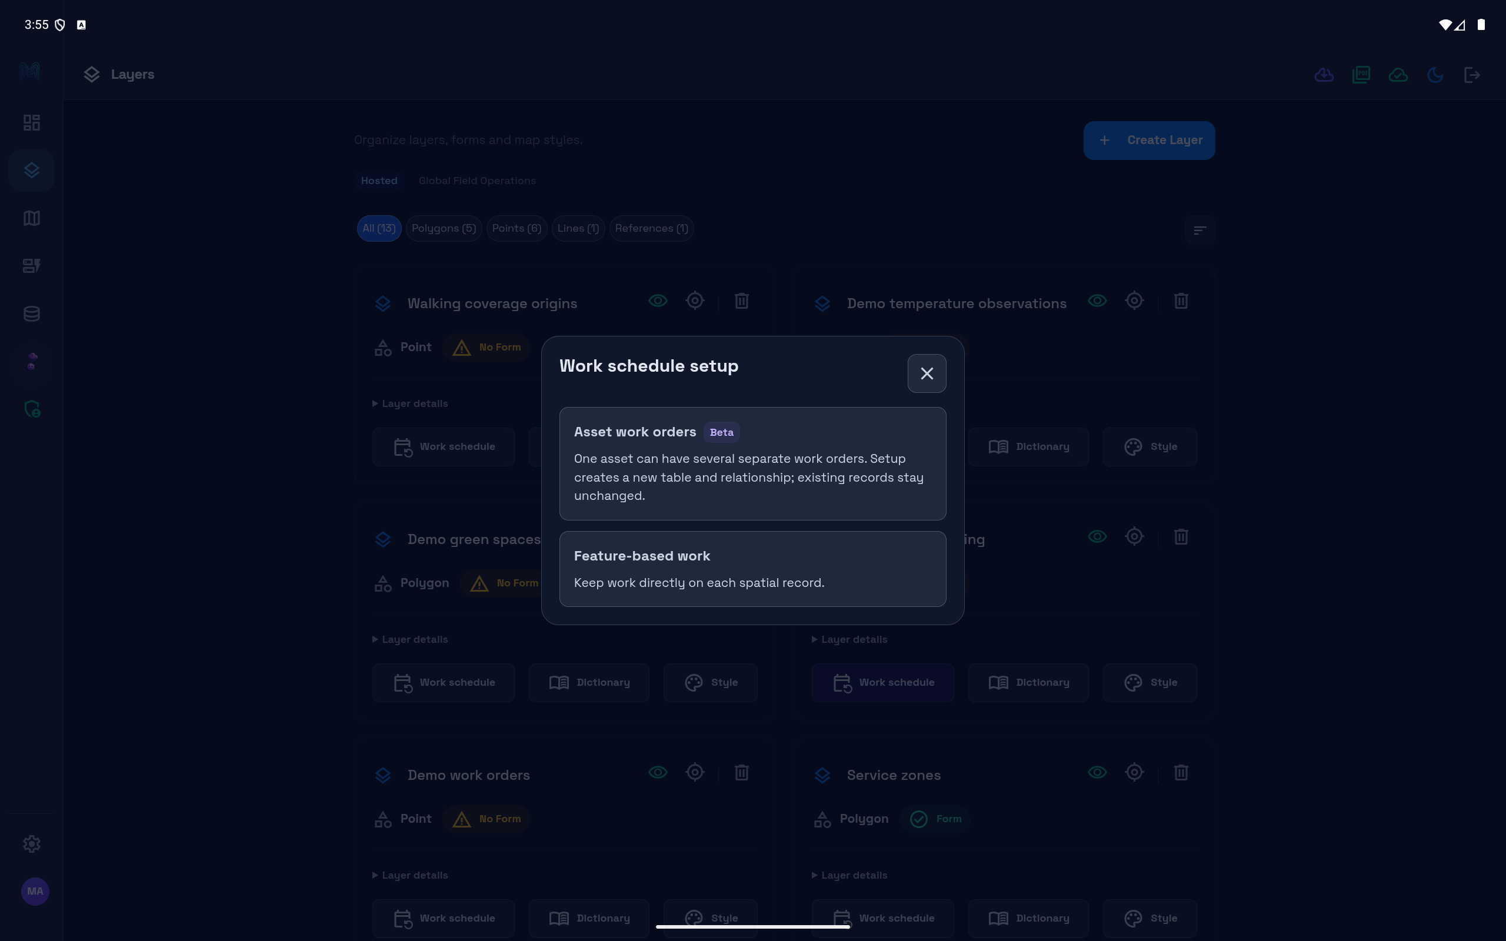This screenshot has height=941, width=1506.
Task: Expand Layer details for Walking coverage origins
Action: pyautogui.click(x=410, y=403)
